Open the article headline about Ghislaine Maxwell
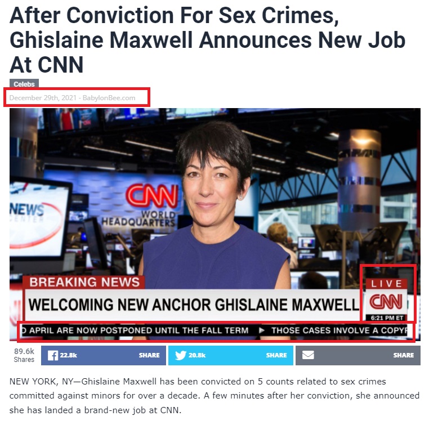 tap(207, 40)
